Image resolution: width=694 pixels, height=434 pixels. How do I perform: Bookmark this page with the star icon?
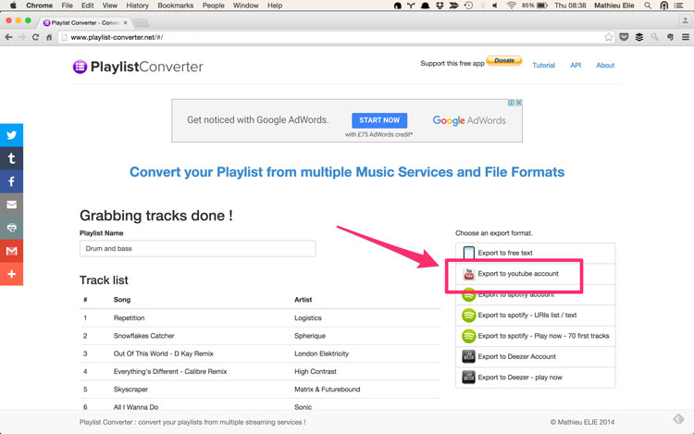[609, 37]
